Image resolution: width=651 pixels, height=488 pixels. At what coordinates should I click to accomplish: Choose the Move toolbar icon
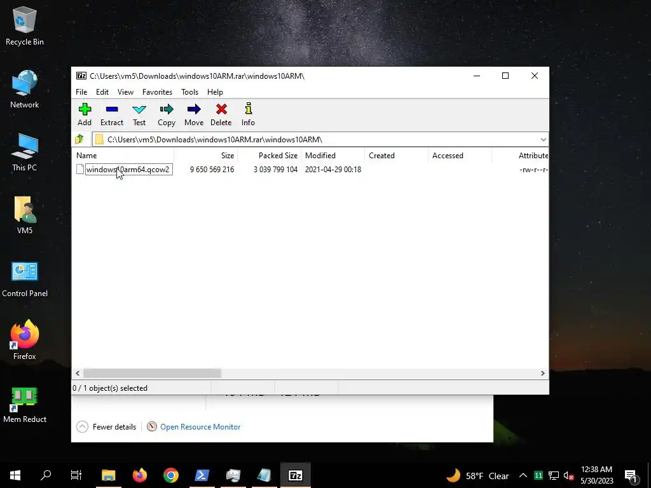pyautogui.click(x=194, y=114)
